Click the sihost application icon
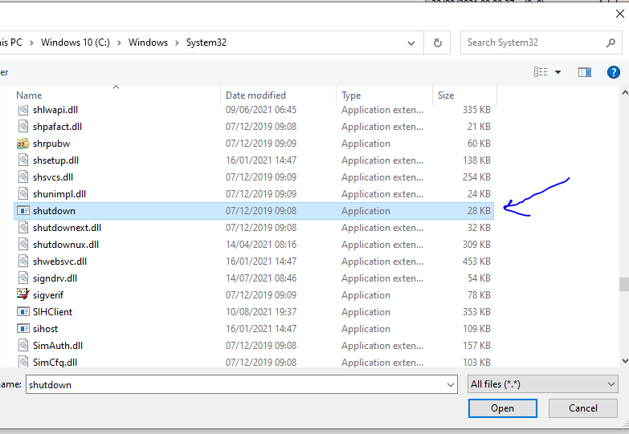Viewport: 629px width, 434px height. [x=23, y=329]
